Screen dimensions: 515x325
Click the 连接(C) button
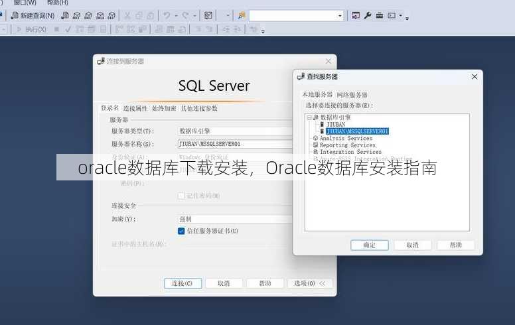click(183, 283)
